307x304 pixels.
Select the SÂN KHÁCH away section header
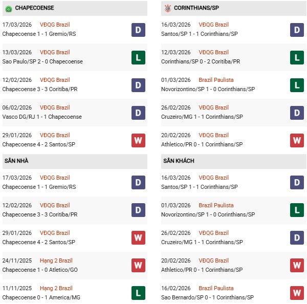coord(179,161)
